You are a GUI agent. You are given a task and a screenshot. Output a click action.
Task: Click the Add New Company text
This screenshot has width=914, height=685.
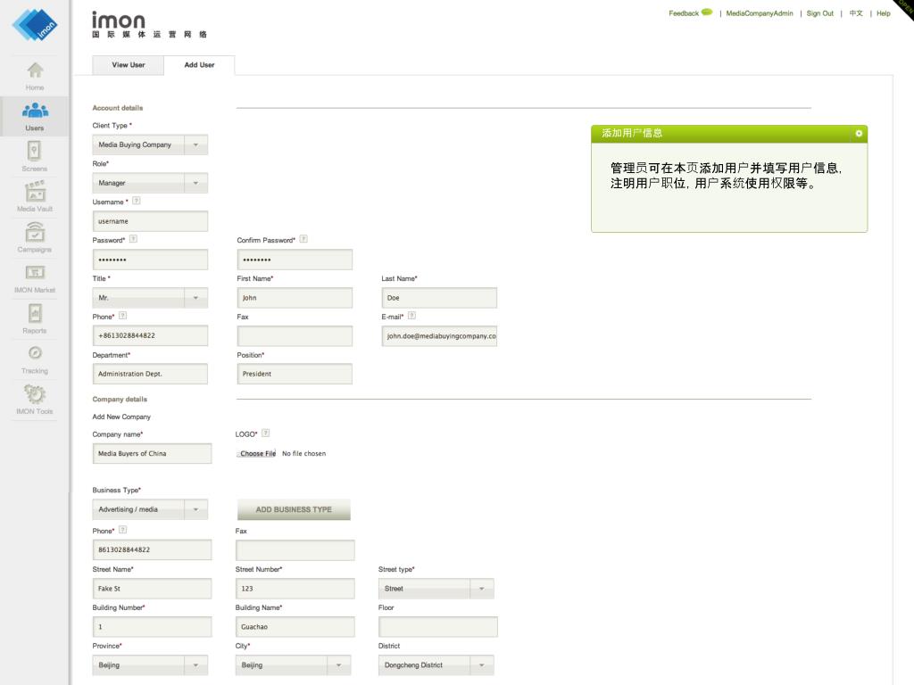pos(121,417)
